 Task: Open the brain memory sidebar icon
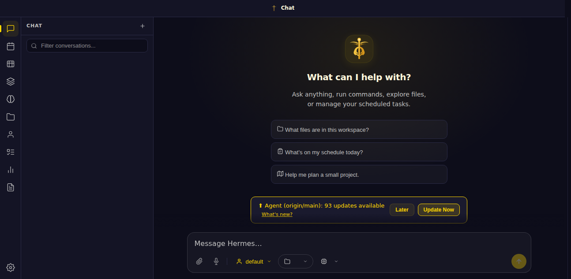[11, 99]
